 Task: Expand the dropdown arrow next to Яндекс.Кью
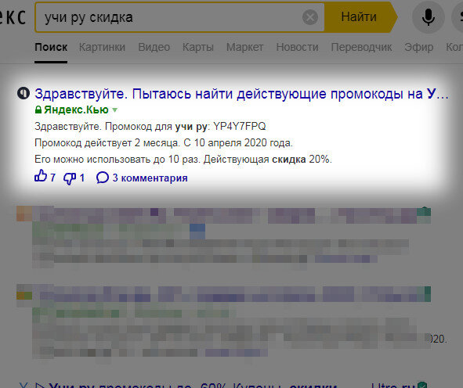pos(114,110)
